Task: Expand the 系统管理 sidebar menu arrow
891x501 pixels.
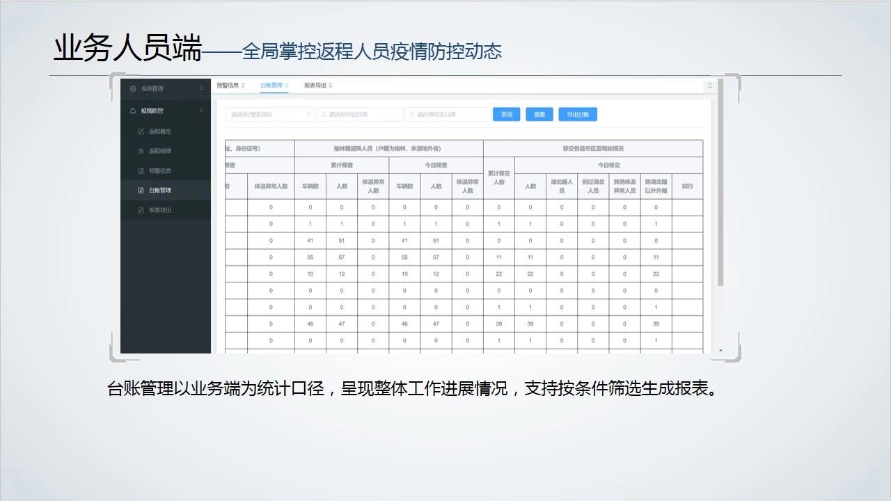Action: (x=201, y=88)
